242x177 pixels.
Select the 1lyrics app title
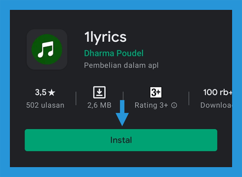tap(105, 38)
